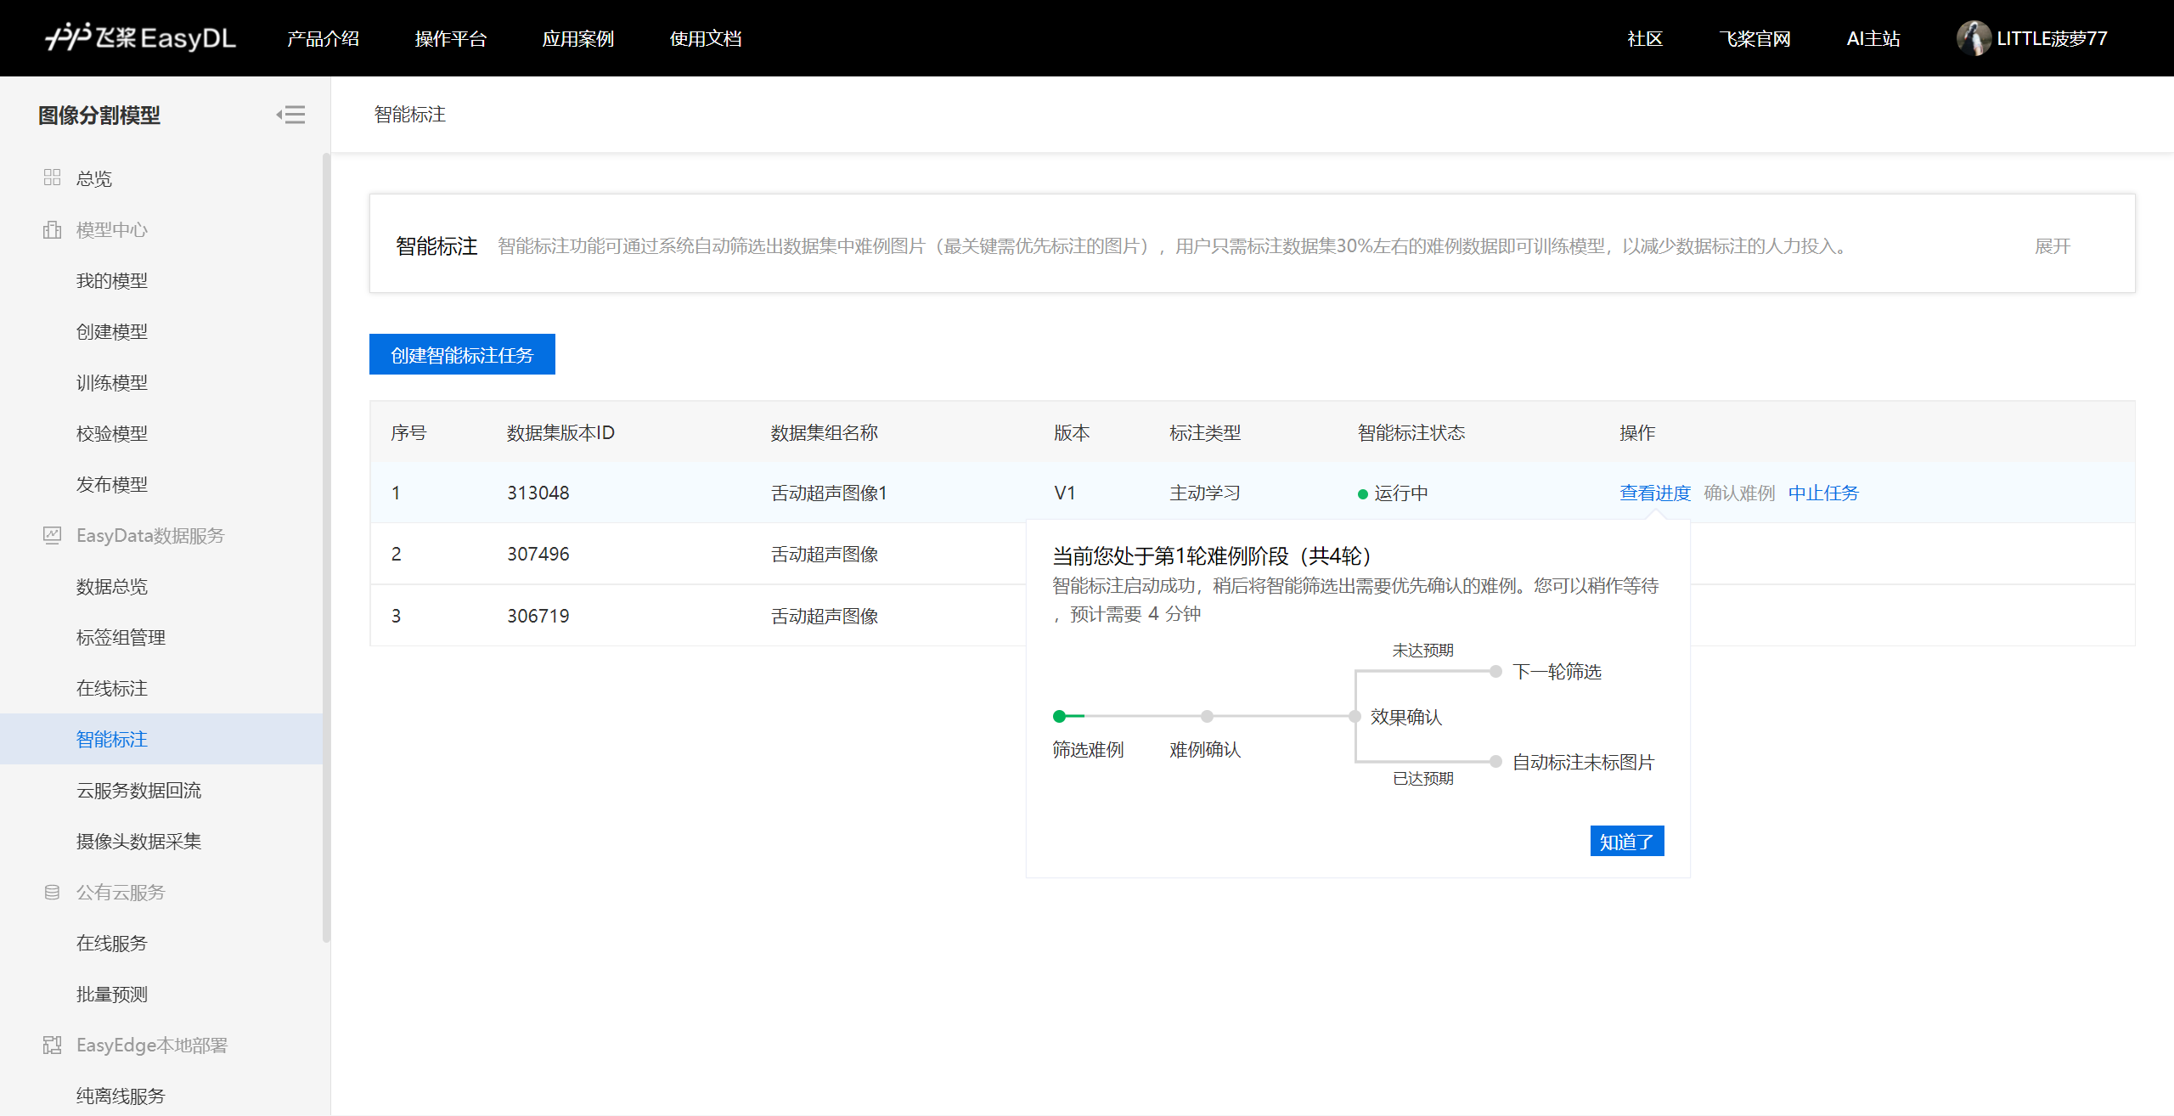
Task: Expand description with 展开
Action: click(2053, 246)
